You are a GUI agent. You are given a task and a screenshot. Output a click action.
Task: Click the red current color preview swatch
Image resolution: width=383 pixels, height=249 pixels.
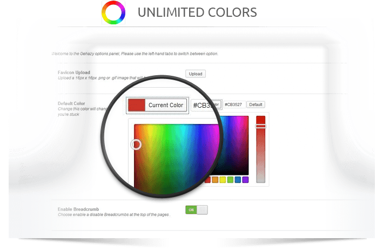click(136, 105)
